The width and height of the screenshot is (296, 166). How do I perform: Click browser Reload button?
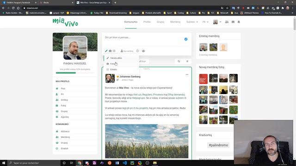[13, 8]
